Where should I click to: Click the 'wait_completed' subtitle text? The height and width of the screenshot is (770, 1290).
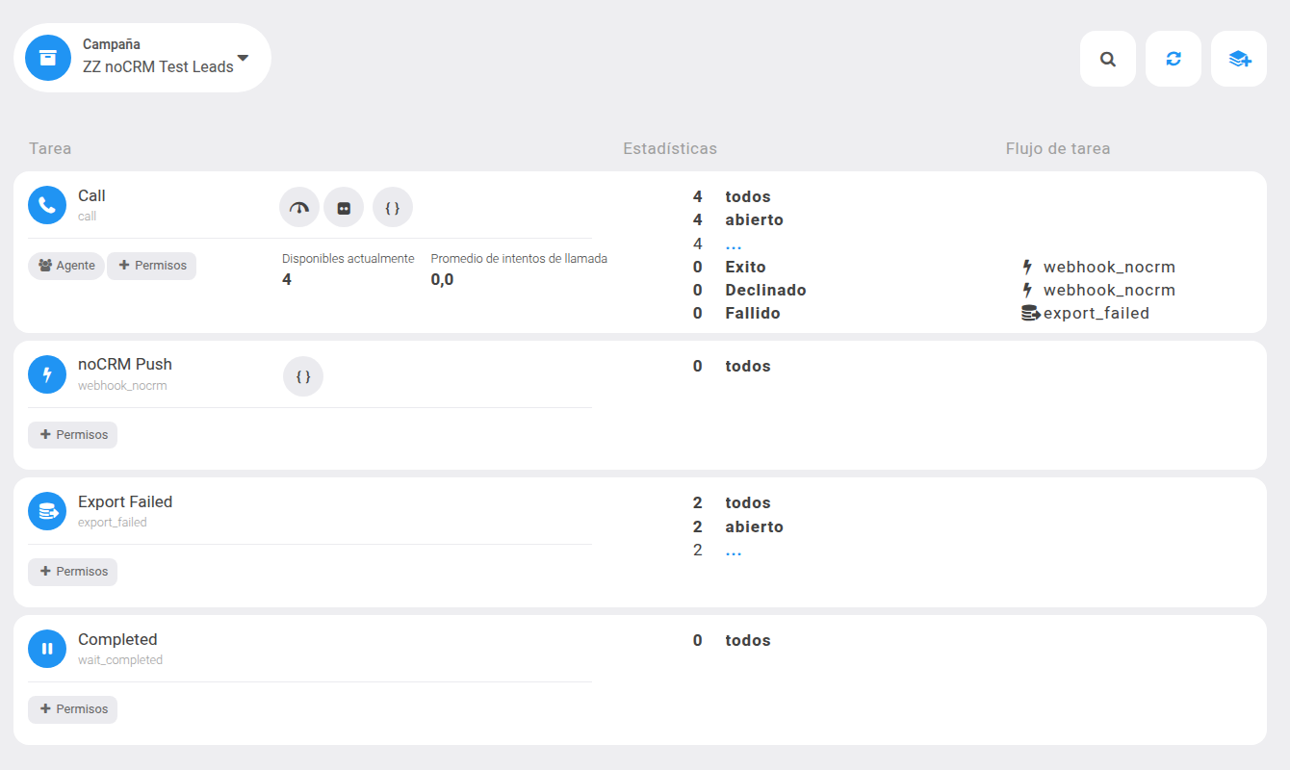[120, 660]
